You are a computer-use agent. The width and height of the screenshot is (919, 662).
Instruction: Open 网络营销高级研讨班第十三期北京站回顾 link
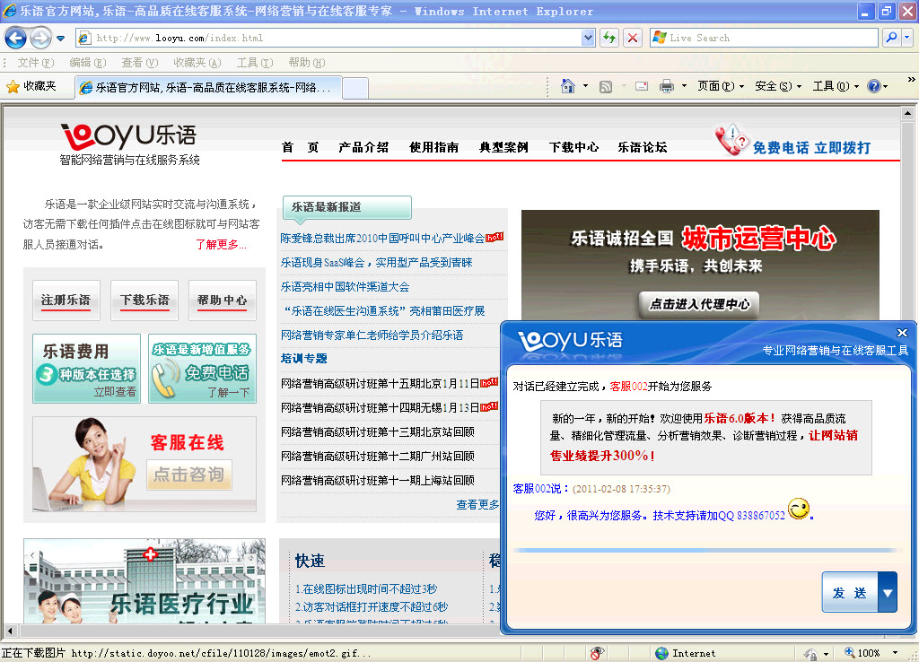pyautogui.click(x=378, y=432)
